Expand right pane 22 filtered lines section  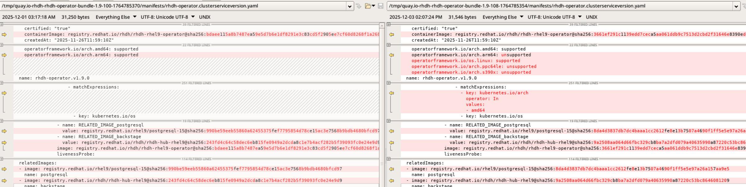[x=389, y=45]
